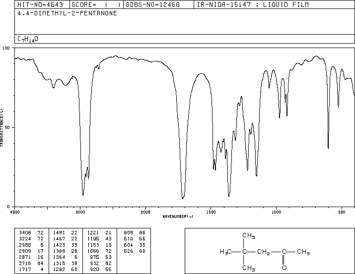Click the 1066 peak table entry

pos(93,251)
